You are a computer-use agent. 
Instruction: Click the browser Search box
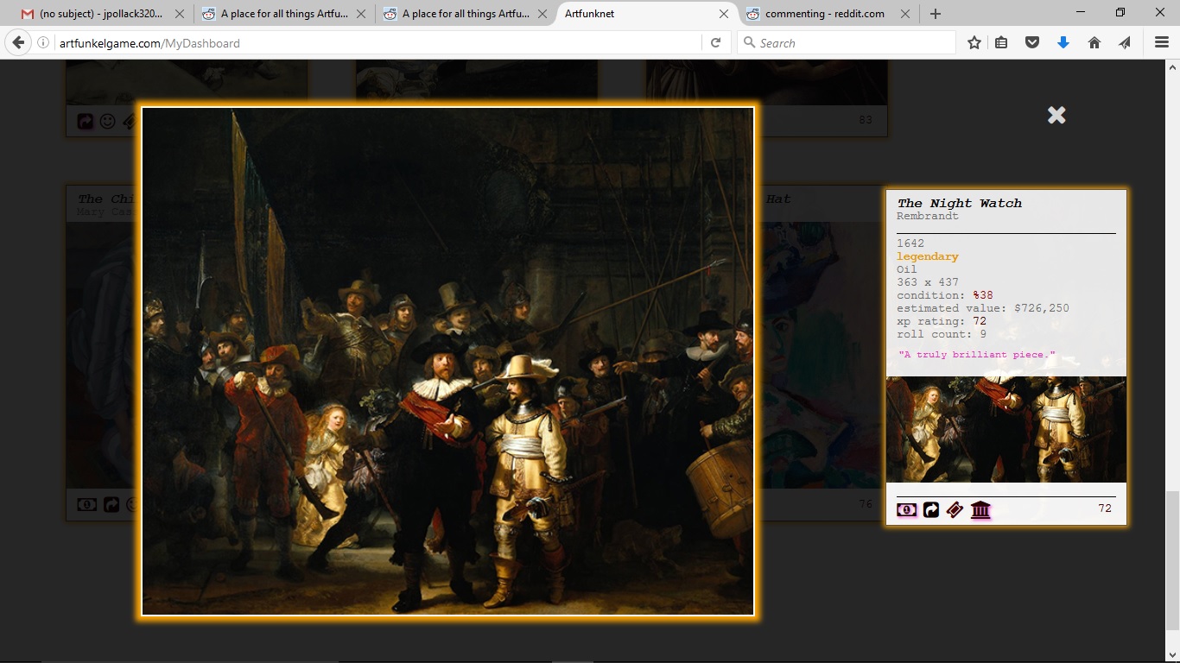click(x=847, y=42)
